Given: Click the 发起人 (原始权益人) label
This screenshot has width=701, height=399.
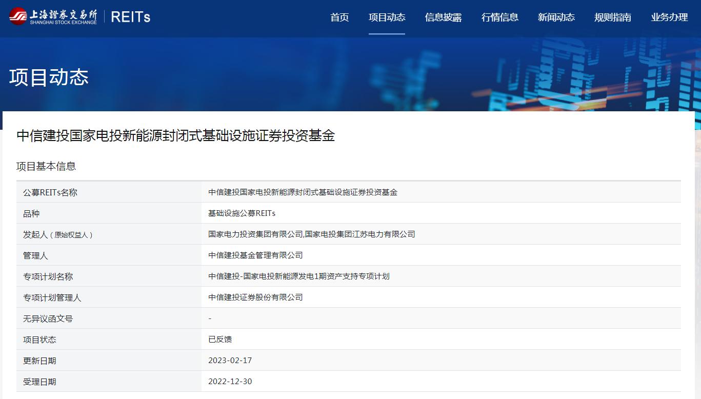Looking at the screenshot, I should pyautogui.click(x=58, y=234).
